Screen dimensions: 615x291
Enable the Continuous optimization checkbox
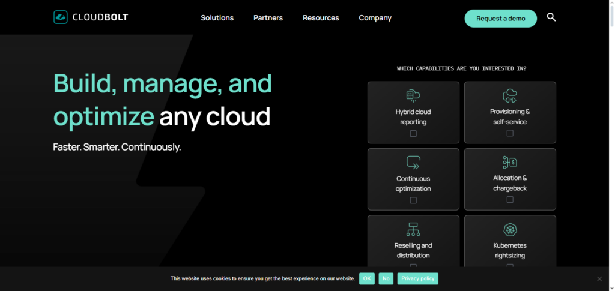[x=413, y=200]
